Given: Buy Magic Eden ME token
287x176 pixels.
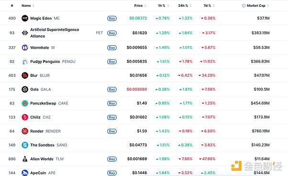Looking at the screenshot, I should click(112, 18).
